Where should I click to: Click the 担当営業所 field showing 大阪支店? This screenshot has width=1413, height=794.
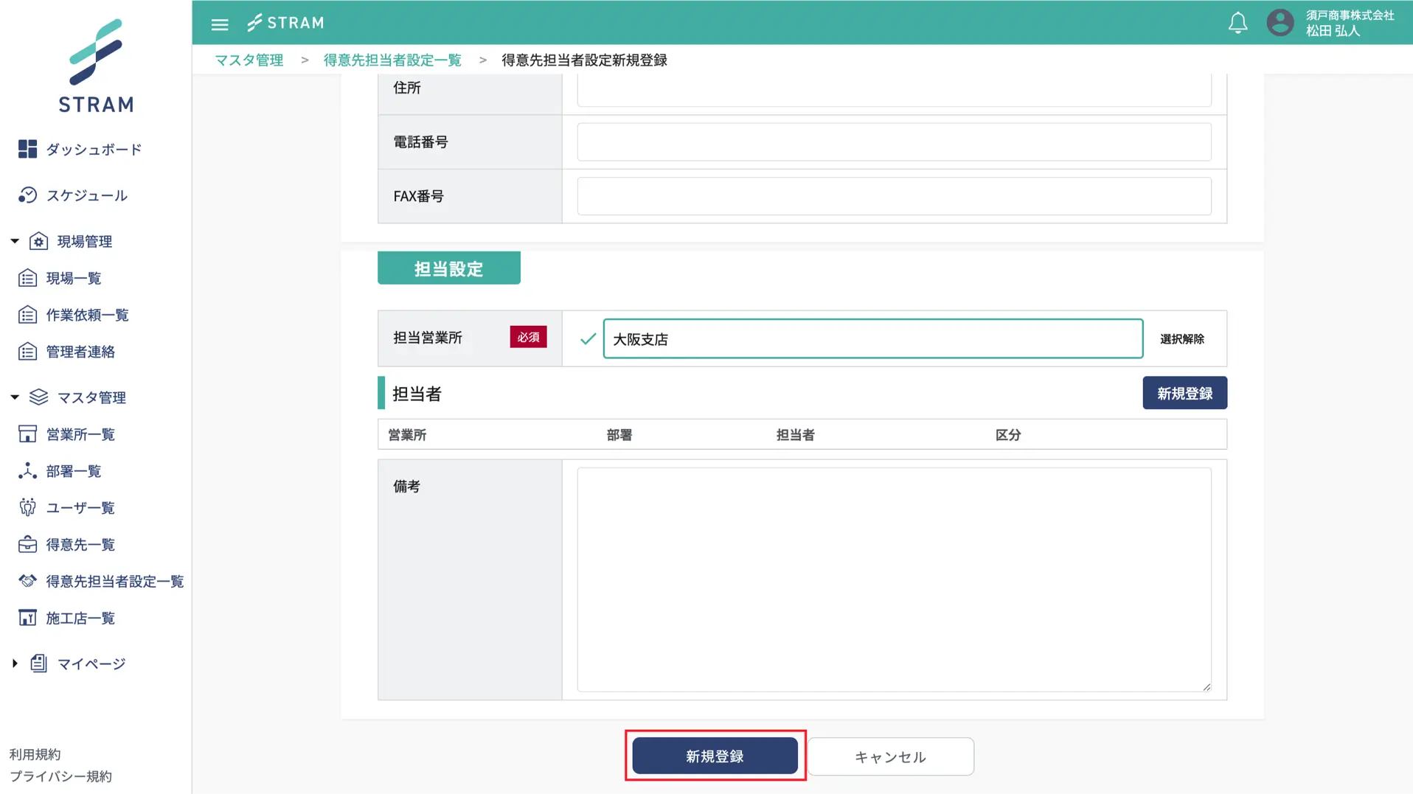[x=872, y=339]
